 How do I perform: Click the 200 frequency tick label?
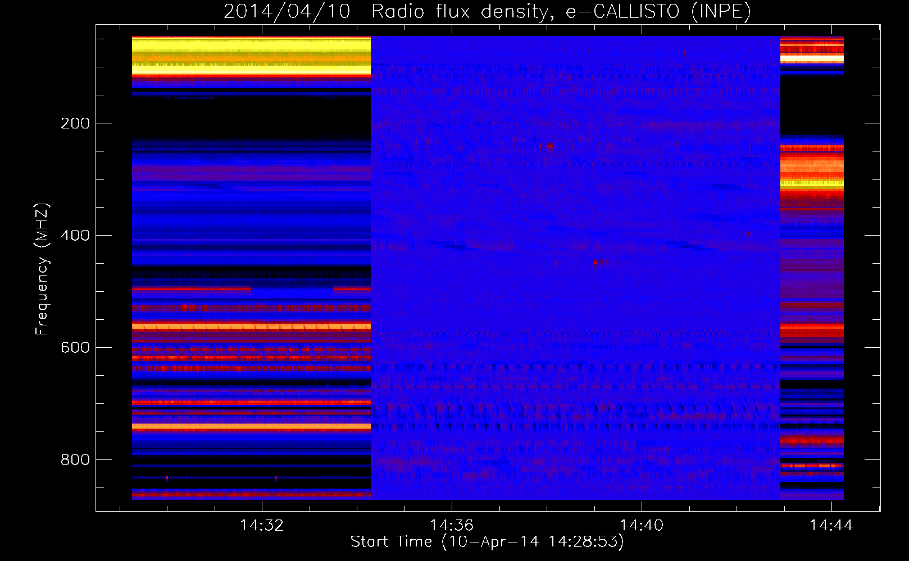coord(75,123)
